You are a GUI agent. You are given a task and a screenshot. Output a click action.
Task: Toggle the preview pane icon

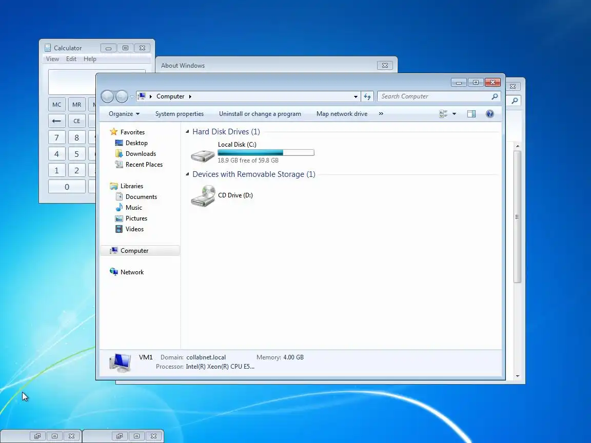[x=471, y=114]
